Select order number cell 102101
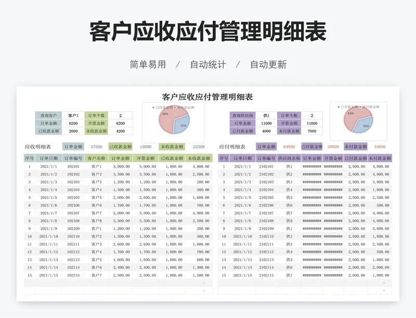This screenshot has width=416, height=318. pyautogui.click(x=73, y=167)
